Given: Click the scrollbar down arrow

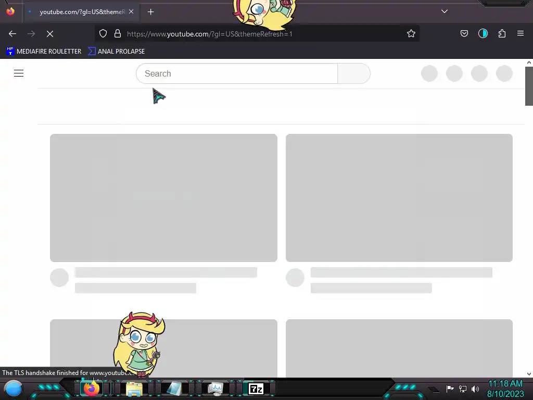Looking at the screenshot, I should [529, 374].
